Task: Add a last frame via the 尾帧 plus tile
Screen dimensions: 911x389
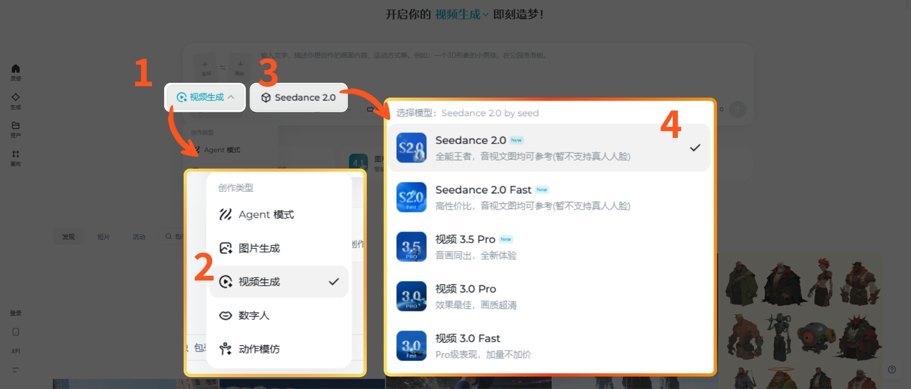Action: (x=240, y=67)
